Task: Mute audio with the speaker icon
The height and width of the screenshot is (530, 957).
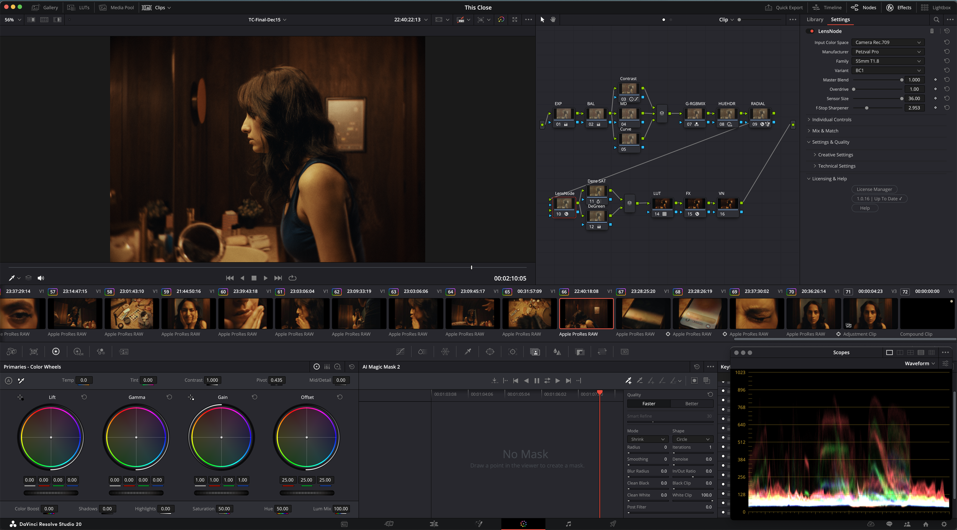Action: pos(41,278)
